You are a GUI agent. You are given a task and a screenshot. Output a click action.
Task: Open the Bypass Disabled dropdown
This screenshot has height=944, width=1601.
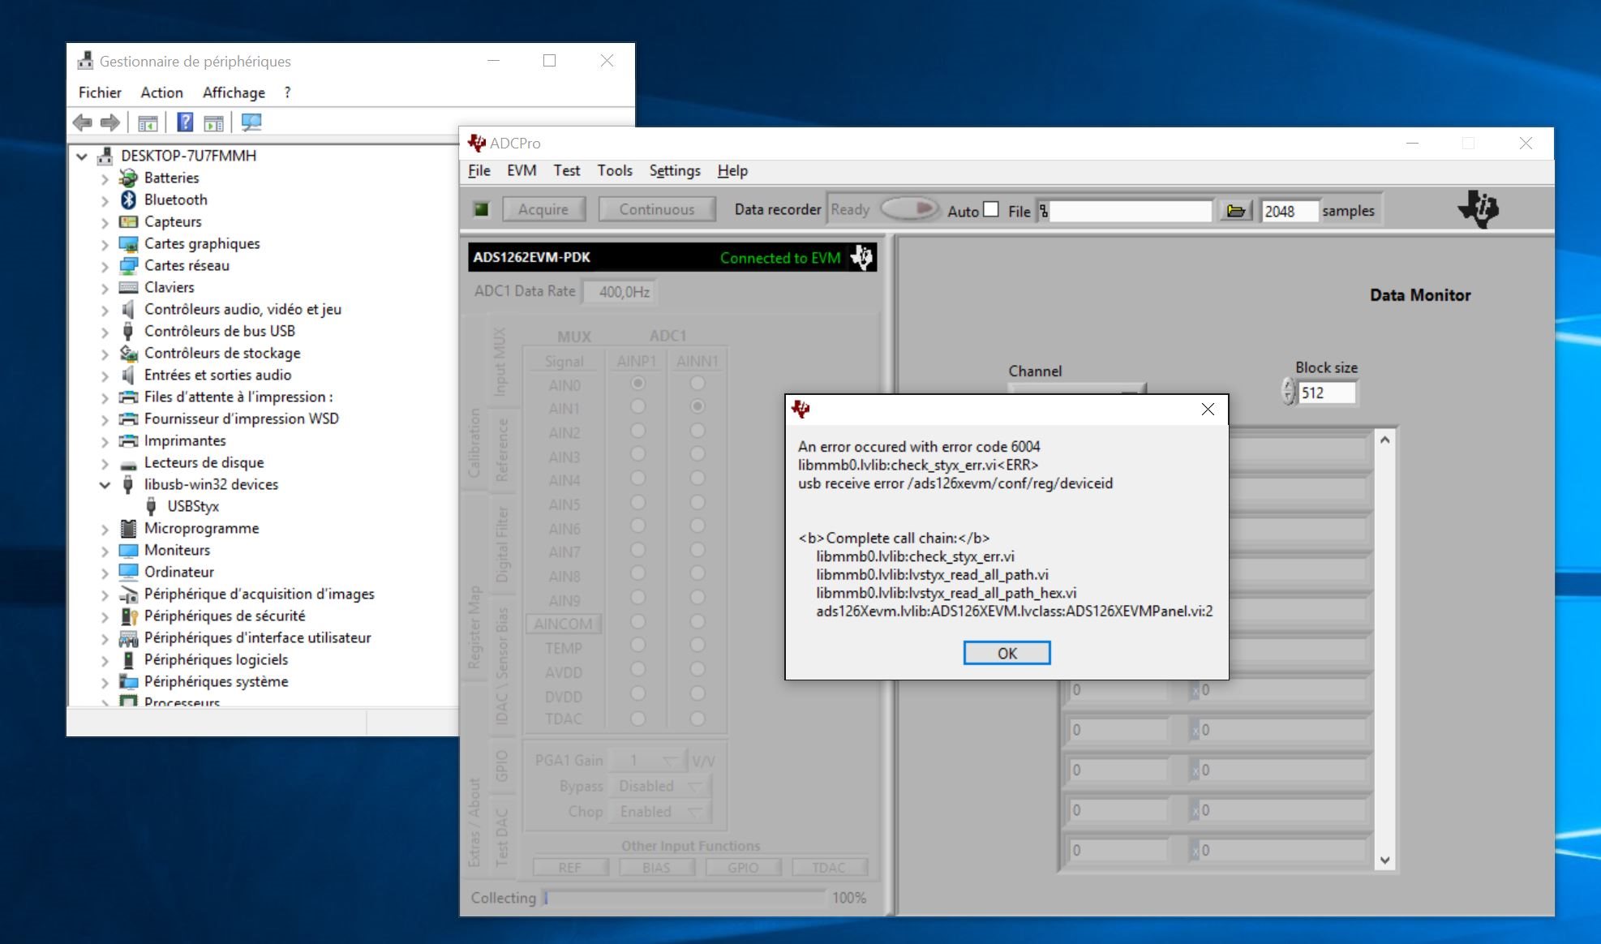[661, 786]
